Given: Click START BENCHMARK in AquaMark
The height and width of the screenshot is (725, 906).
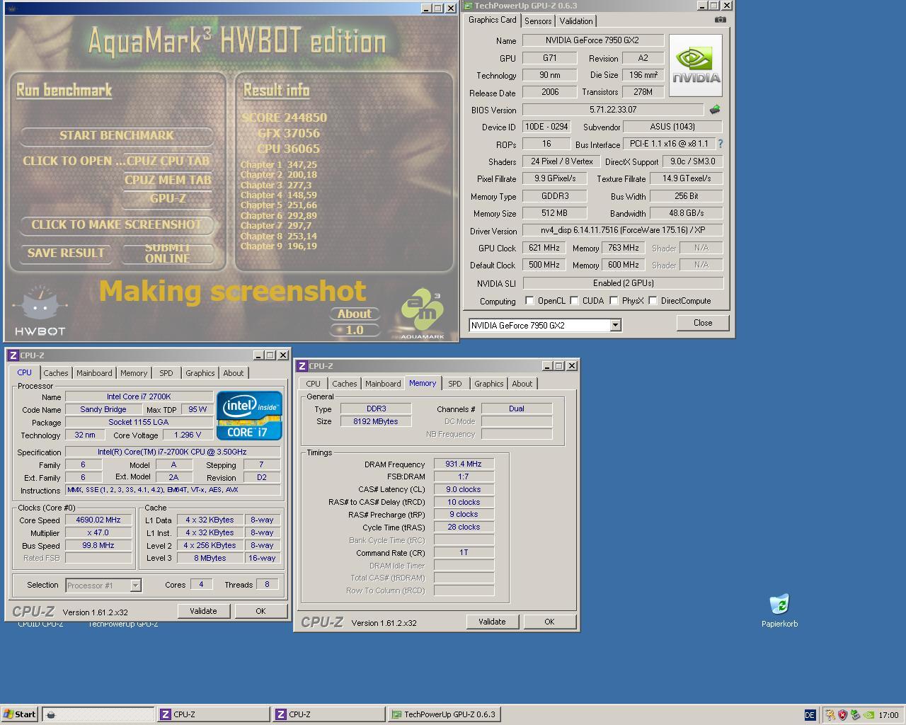Looking at the screenshot, I should point(117,135).
